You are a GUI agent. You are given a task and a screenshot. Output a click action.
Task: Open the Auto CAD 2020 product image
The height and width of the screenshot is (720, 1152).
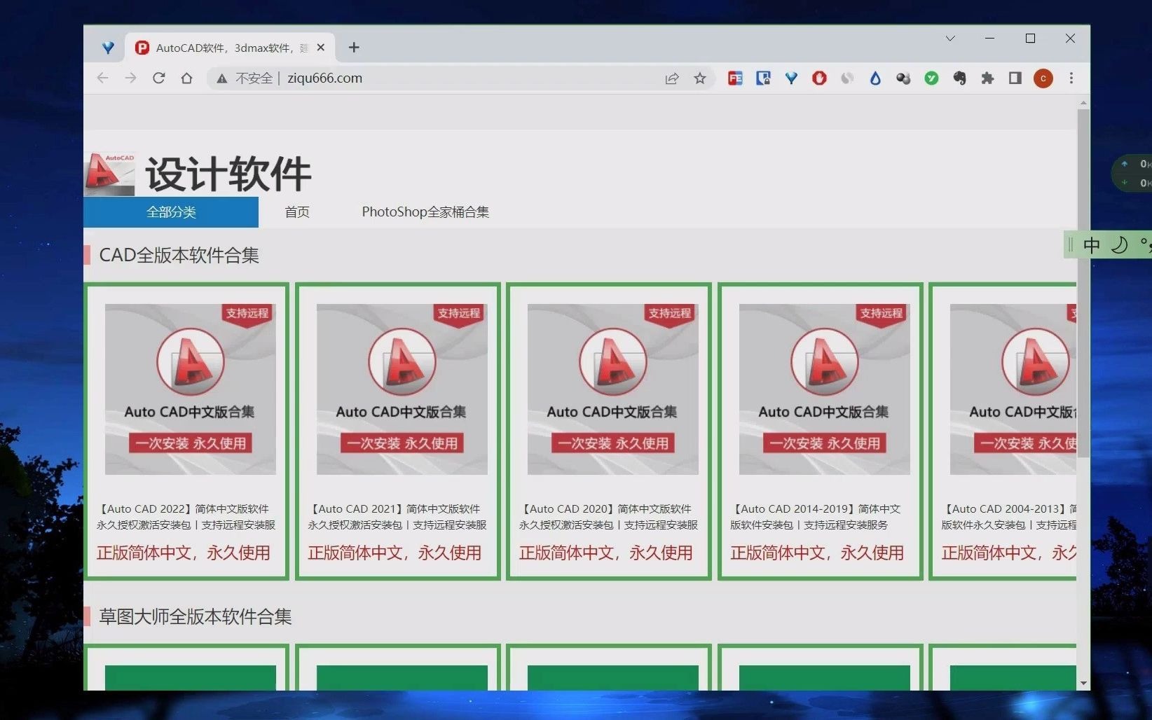pos(613,389)
